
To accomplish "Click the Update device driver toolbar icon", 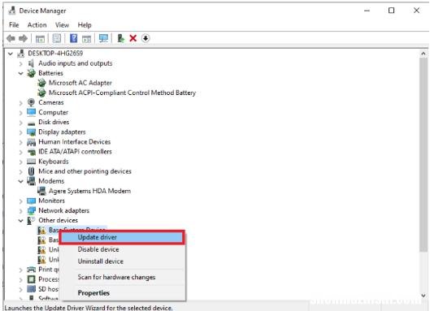I will point(120,38).
